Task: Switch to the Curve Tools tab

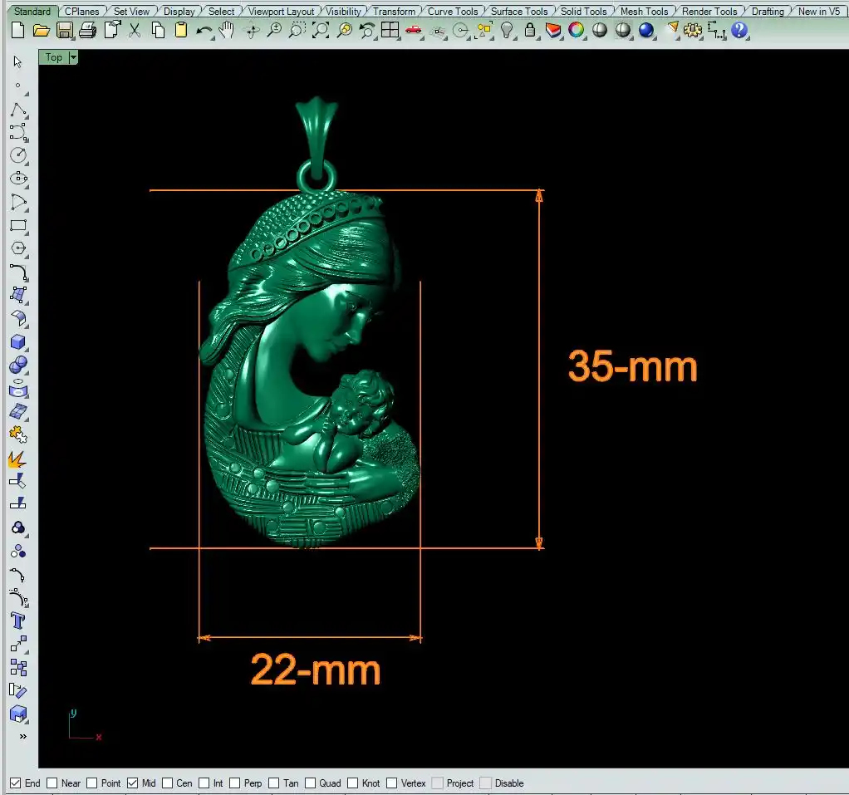Action: (453, 12)
